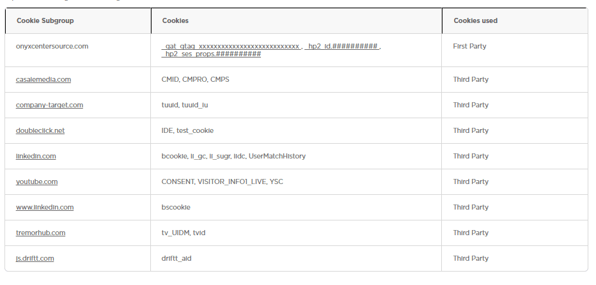Select the First Party cell
596x285 pixels.
click(x=469, y=47)
